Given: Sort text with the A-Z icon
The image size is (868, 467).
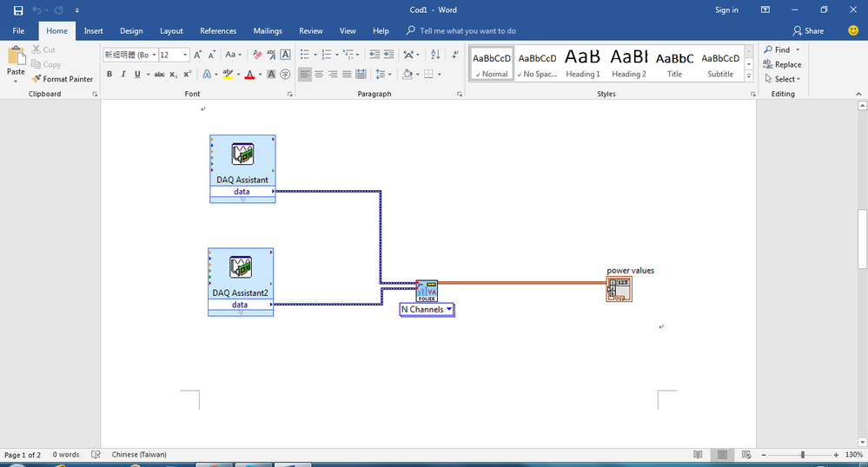Looking at the screenshot, I should click(435, 55).
